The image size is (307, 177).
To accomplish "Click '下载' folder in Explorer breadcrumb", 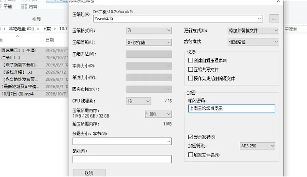I will pos(47,29).
